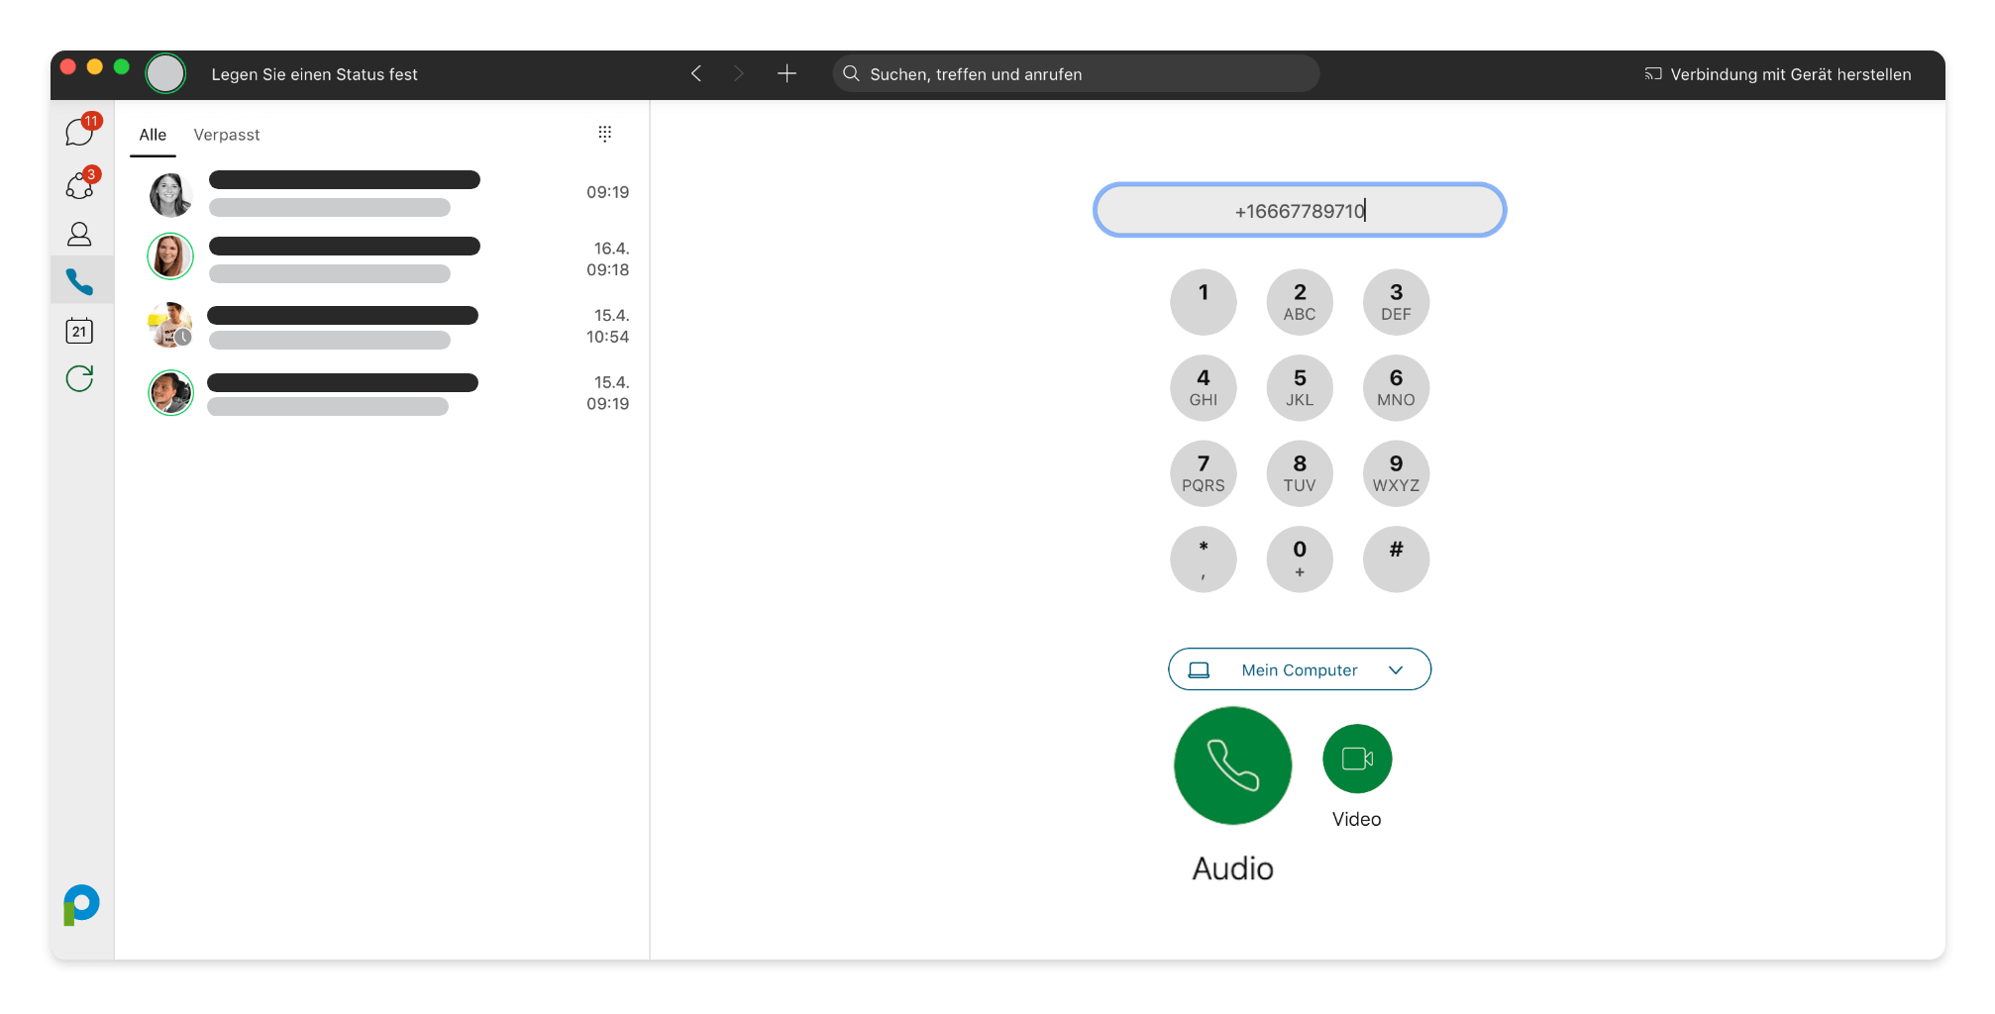This screenshot has height=1014, width=1995.
Task: Open the Contacts icon in sidebar
Action: pos(79,234)
